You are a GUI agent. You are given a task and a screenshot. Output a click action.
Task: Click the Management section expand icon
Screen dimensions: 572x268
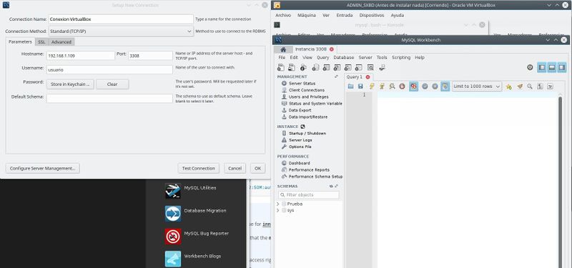pos(336,76)
